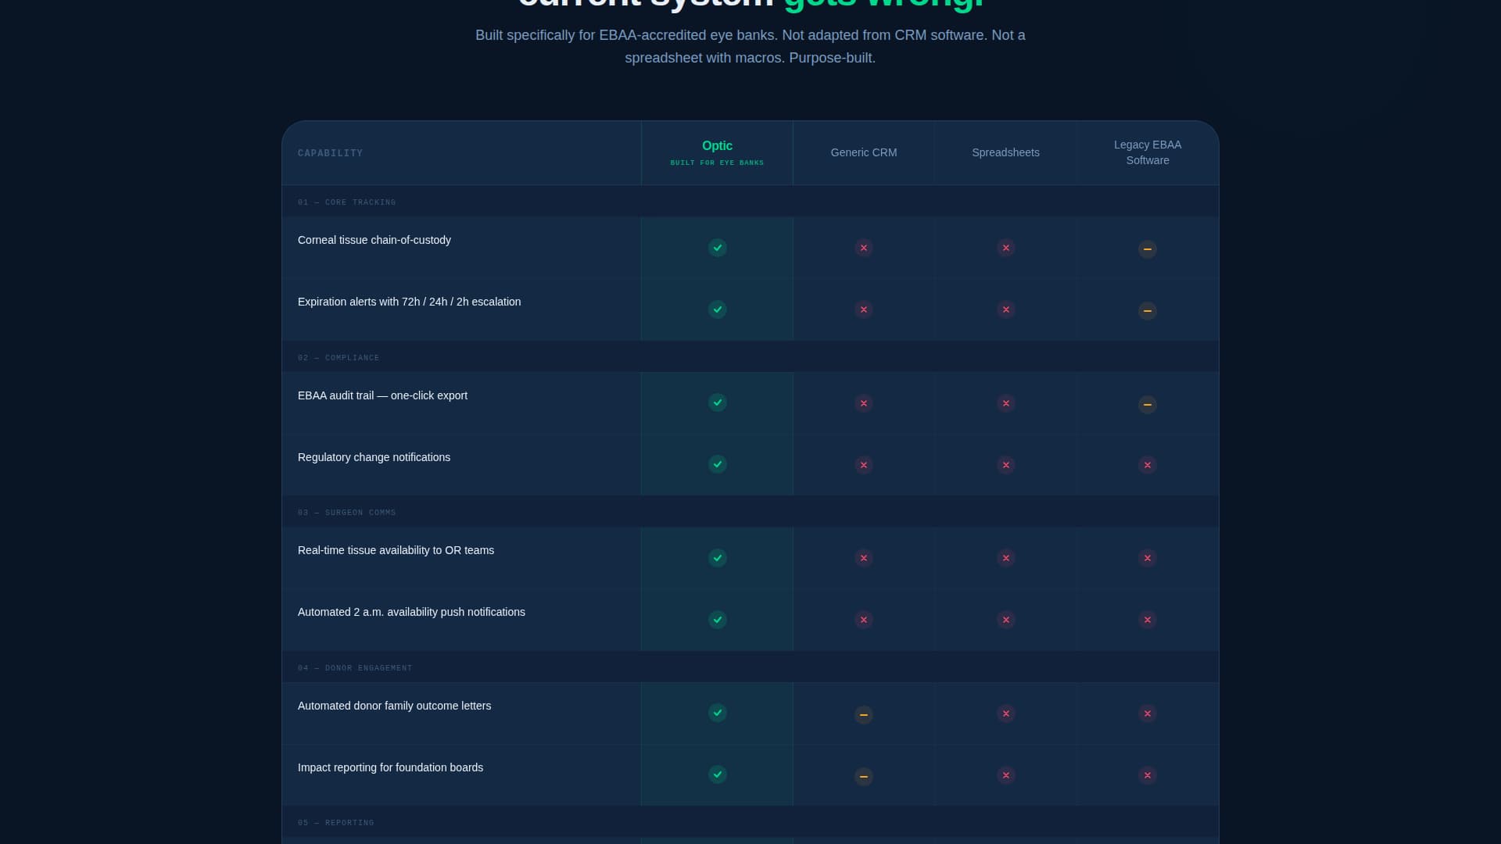Click Legacy EBAA cross for 2 a.m. push notifications
The image size is (1501, 844).
(x=1147, y=620)
